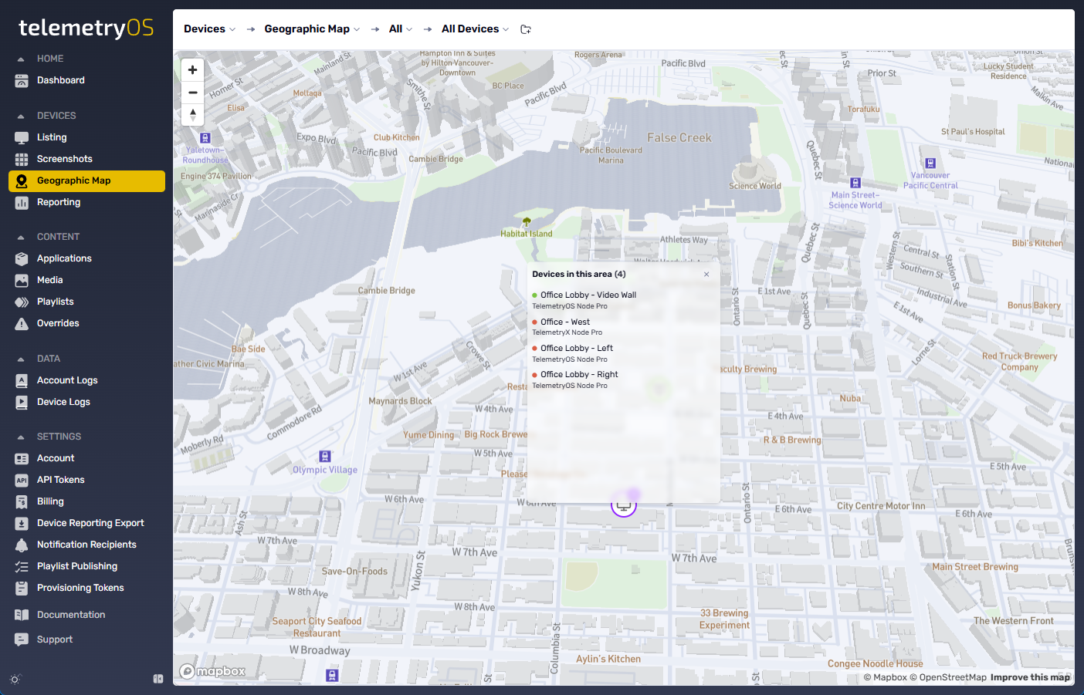
Task: Click the Device Reporting Export icon
Action: [22, 523]
